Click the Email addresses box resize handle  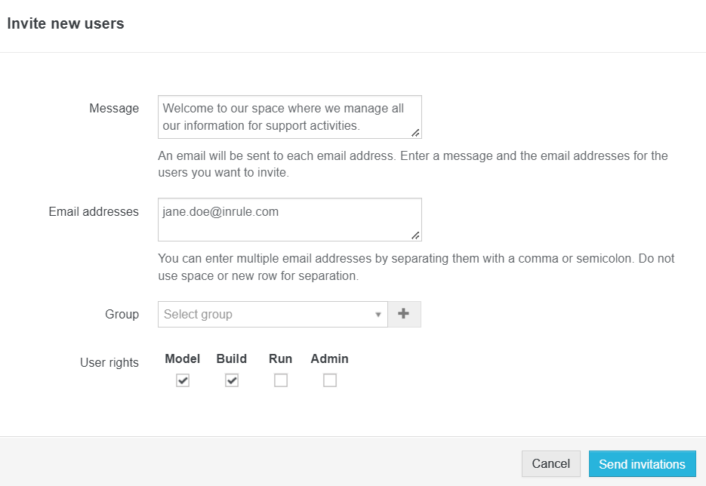[415, 235]
